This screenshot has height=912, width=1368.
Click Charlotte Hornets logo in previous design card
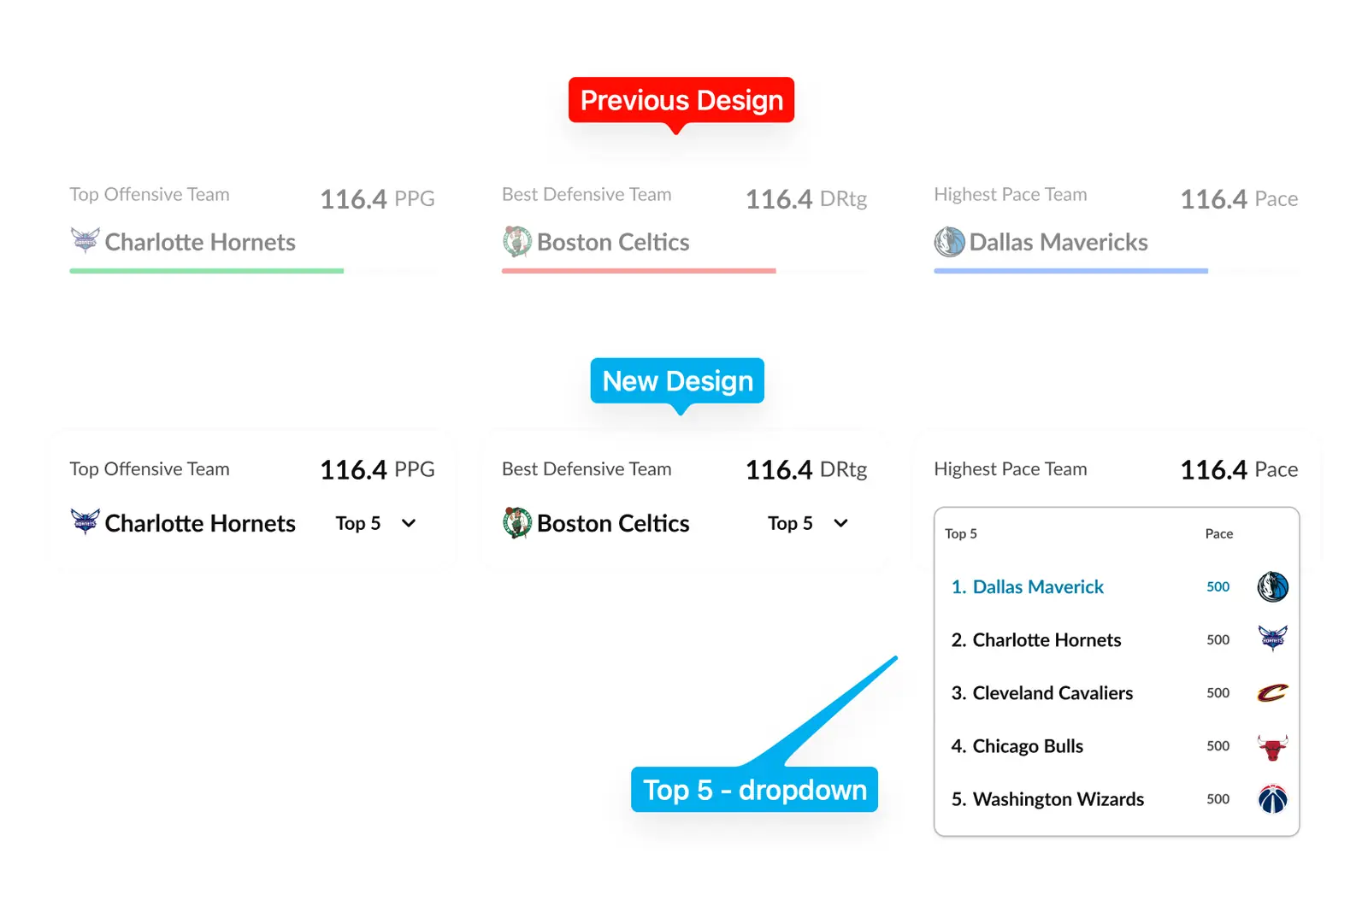(85, 241)
